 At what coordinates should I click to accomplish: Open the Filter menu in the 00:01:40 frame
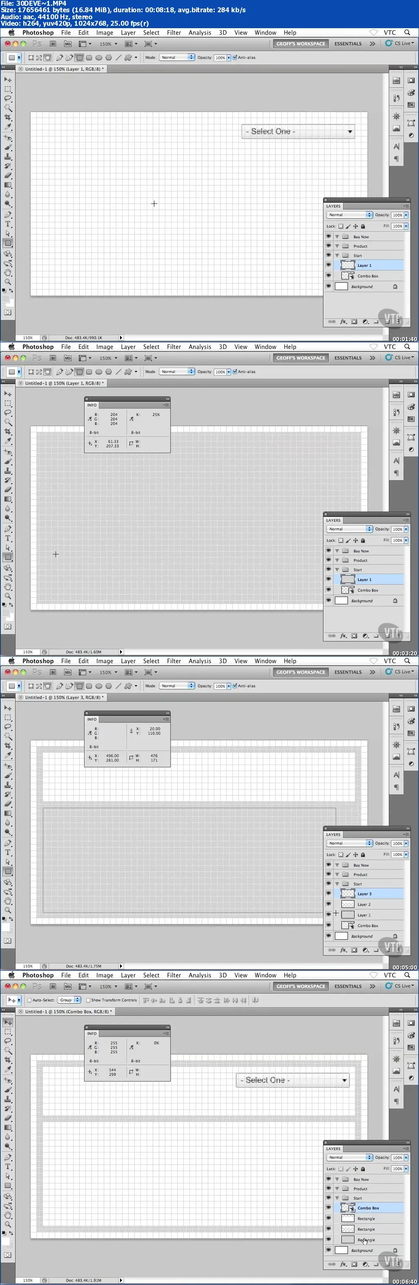tap(174, 33)
